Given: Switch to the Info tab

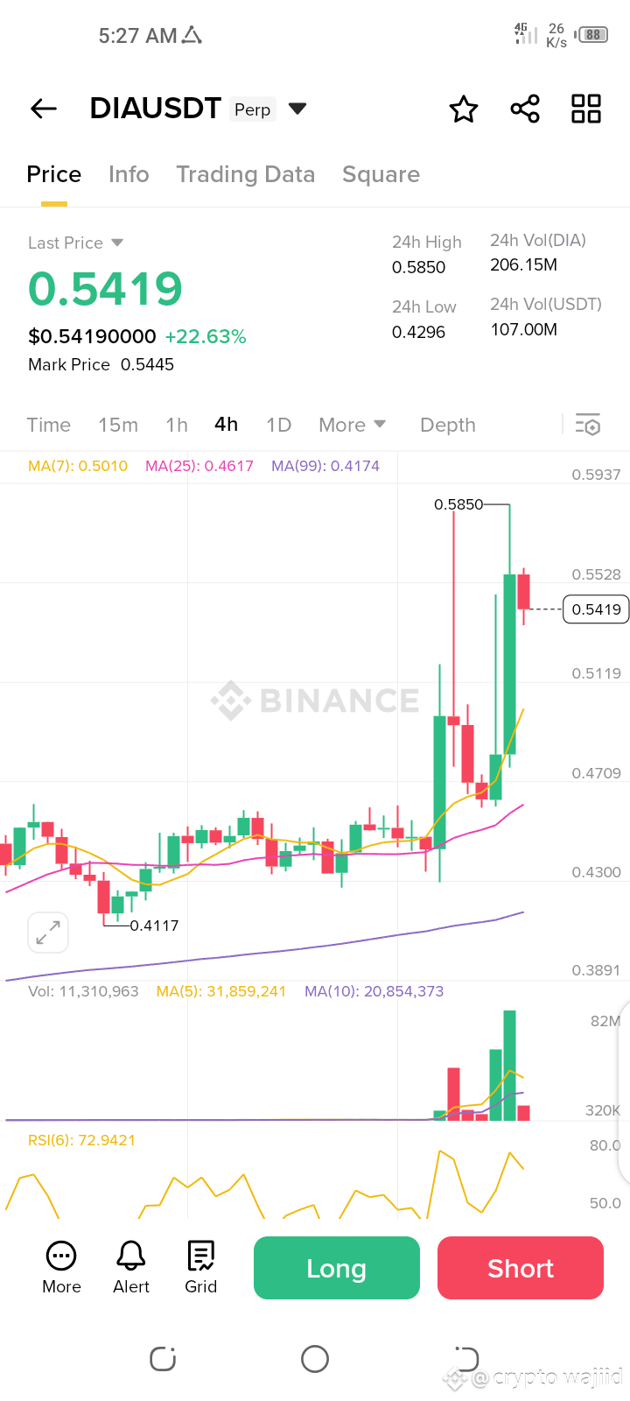Looking at the screenshot, I should tap(129, 174).
